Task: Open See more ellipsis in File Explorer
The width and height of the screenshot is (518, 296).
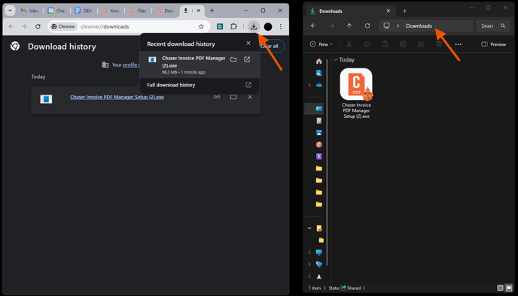Action: point(459,44)
